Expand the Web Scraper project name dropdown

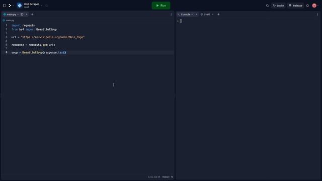(x=42, y=6)
